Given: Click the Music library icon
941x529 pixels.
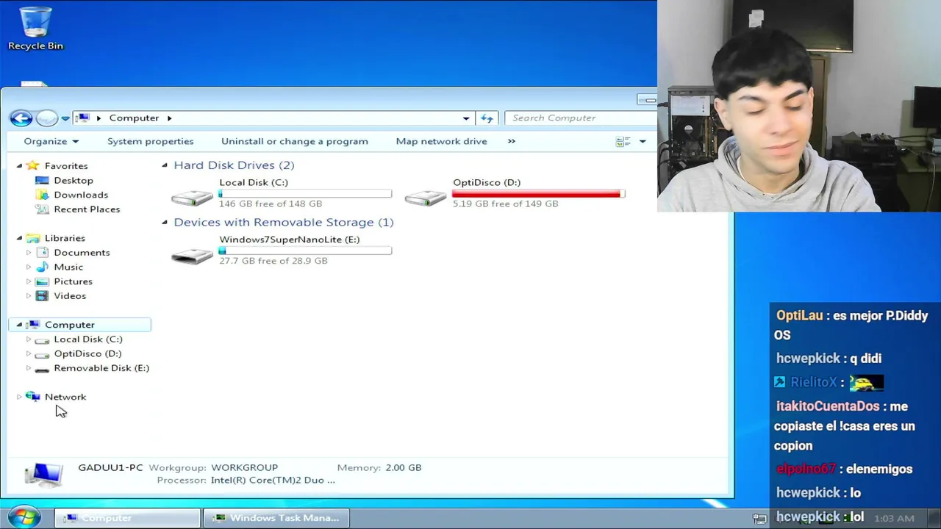Looking at the screenshot, I should click(x=42, y=267).
